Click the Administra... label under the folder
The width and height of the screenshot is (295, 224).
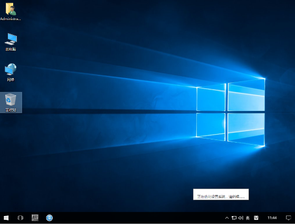(11, 19)
